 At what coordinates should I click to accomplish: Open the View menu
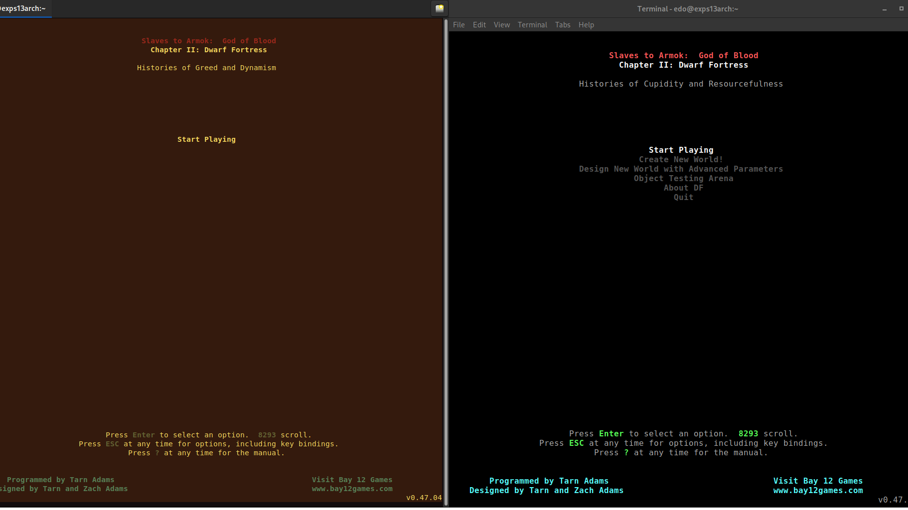pyautogui.click(x=502, y=25)
